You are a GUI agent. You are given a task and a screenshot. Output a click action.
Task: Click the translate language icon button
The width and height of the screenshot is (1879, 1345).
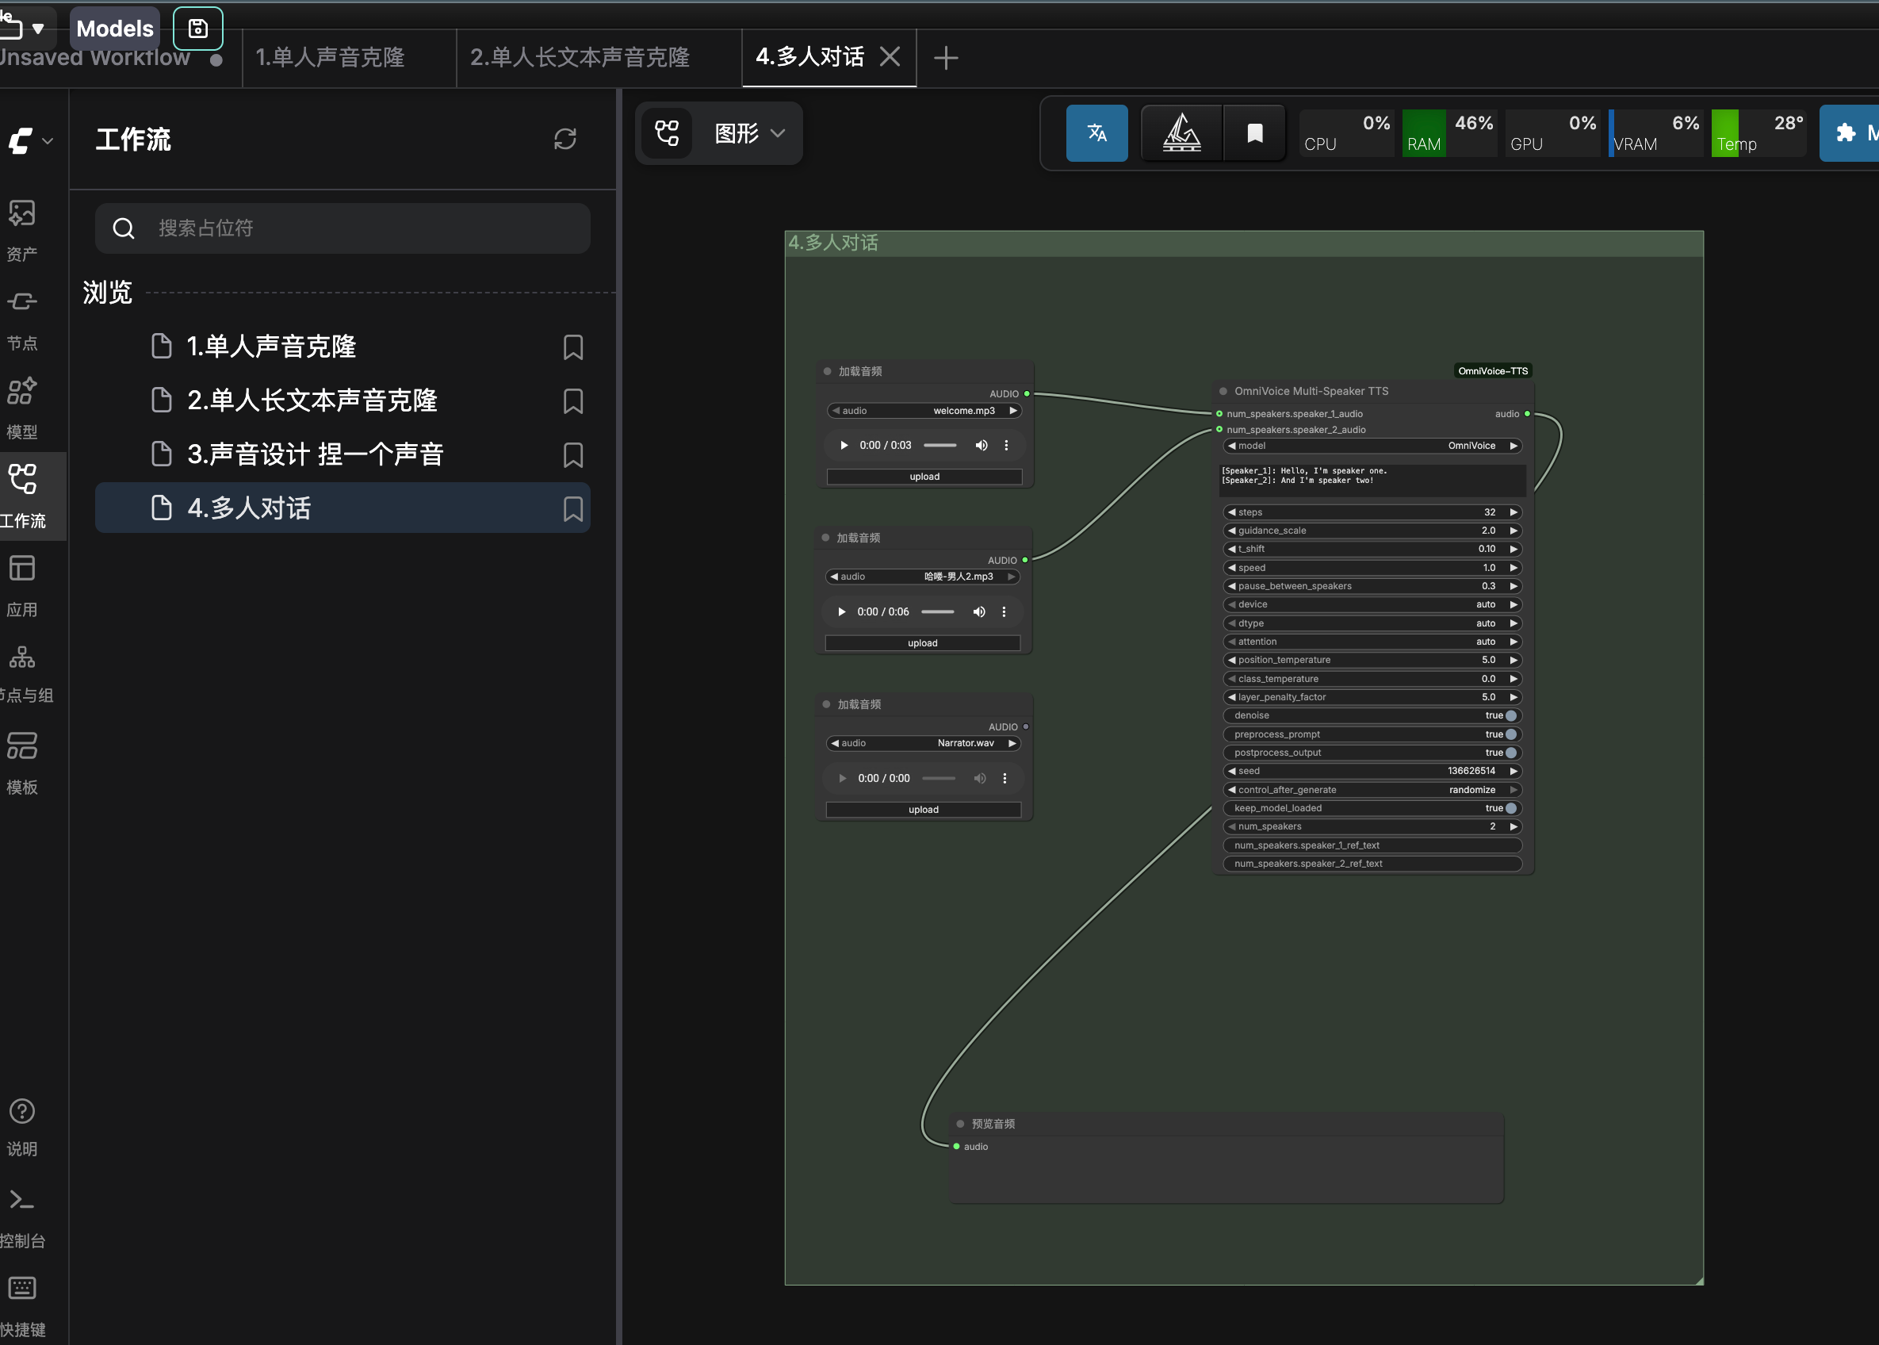click(1096, 132)
